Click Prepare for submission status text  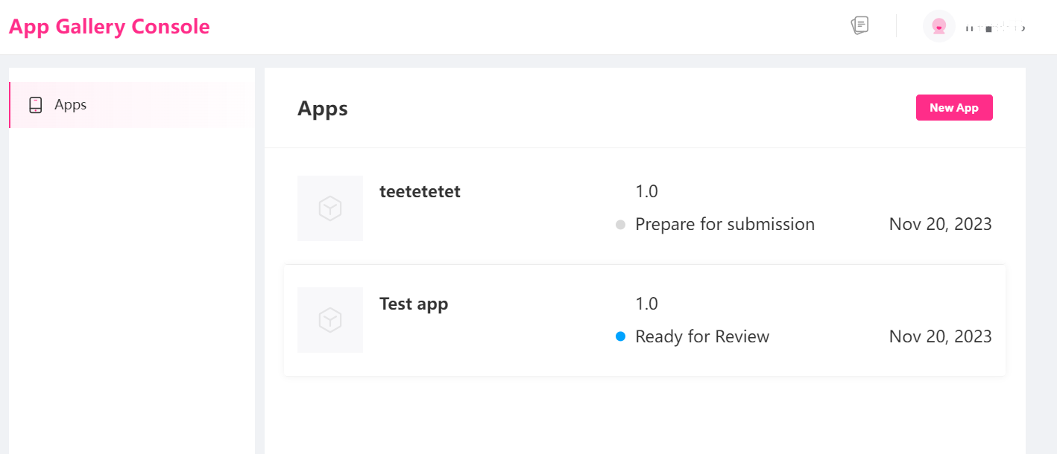coord(725,225)
